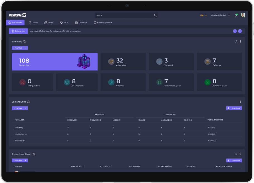Go to previous follow-up with left arrow
Screen dimensions: 254x183
click(235, 31)
